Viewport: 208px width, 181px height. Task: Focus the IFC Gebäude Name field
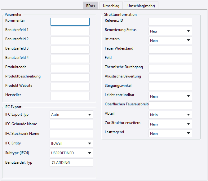(x=71, y=124)
